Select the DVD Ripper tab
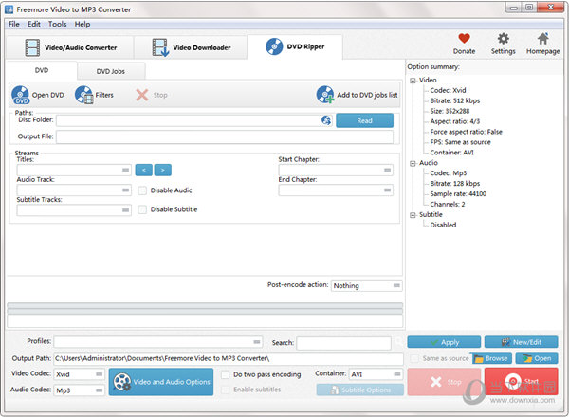 tap(295, 46)
